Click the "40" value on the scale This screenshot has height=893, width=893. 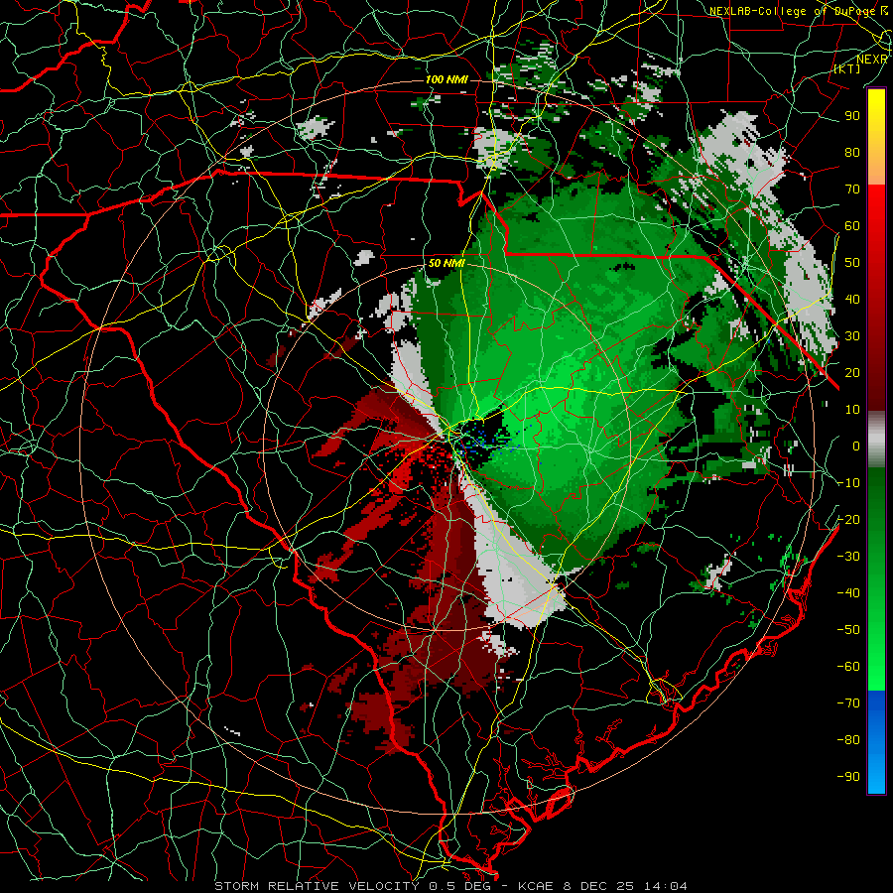click(852, 299)
